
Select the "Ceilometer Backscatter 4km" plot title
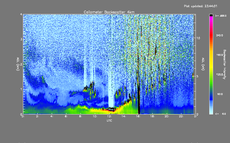click(109, 12)
